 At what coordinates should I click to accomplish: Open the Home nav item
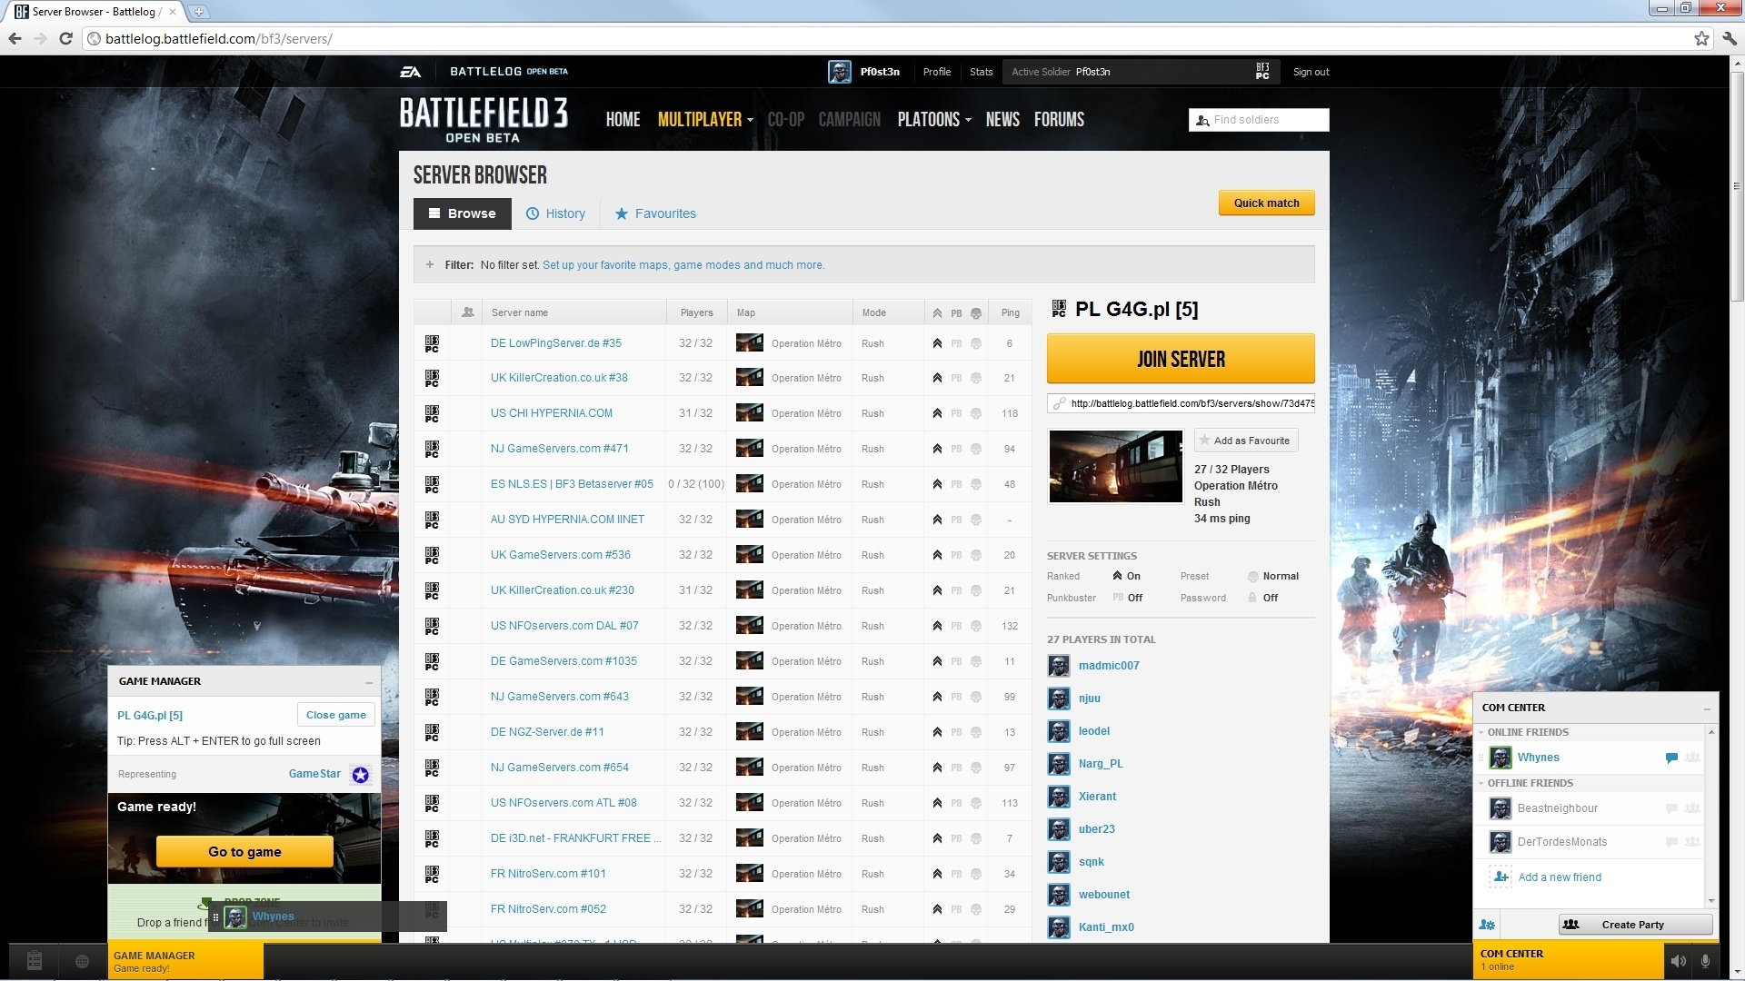tap(623, 119)
